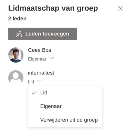Click the Lid role label under internaltest

[31, 82]
